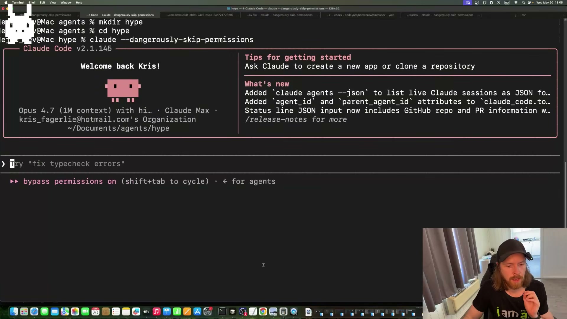Open Keynote from the Dock
Image resolution: width=567 pixels, height=319 pixels.
167,311
